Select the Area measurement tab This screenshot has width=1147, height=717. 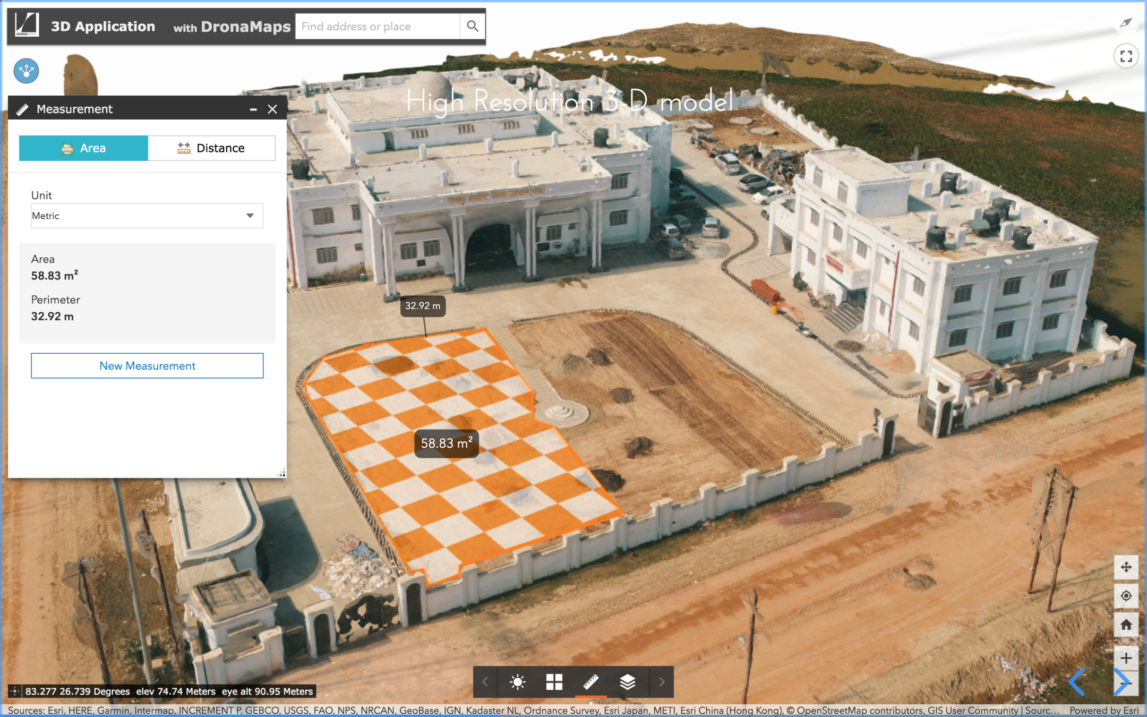point(83,148)
